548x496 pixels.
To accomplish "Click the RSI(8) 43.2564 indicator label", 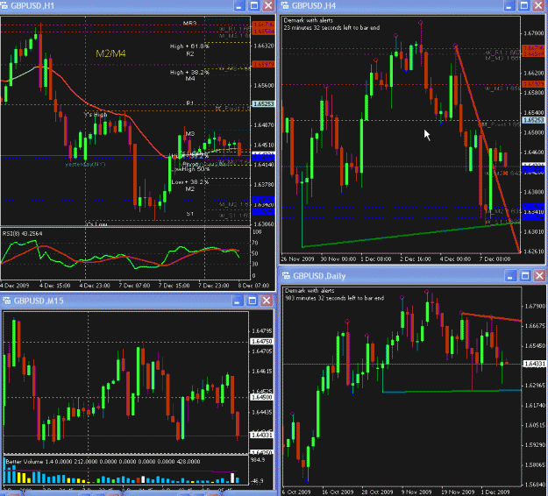I will coord(22,233).
